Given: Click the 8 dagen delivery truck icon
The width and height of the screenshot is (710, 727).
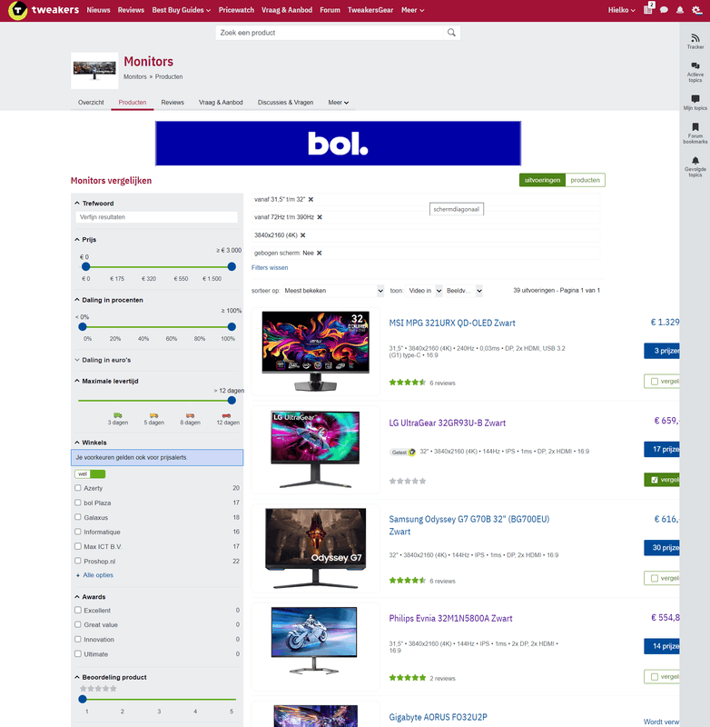Looking at the screenshot, I should (x=190, y=415).
